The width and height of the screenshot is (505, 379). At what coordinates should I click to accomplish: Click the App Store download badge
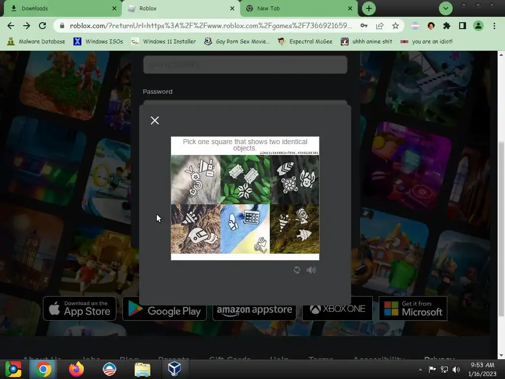point(79,308)
